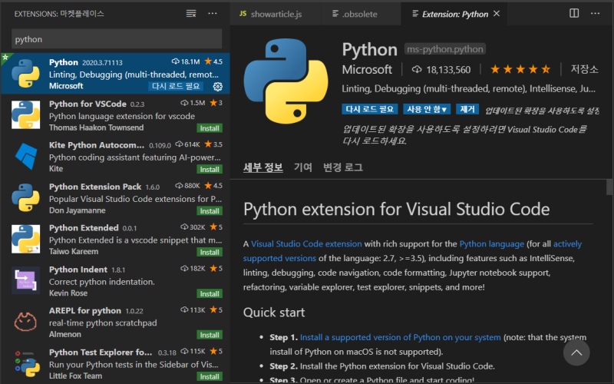Click the Kite extension logo
Screen dimensions: 614x384
click(26, 156)
